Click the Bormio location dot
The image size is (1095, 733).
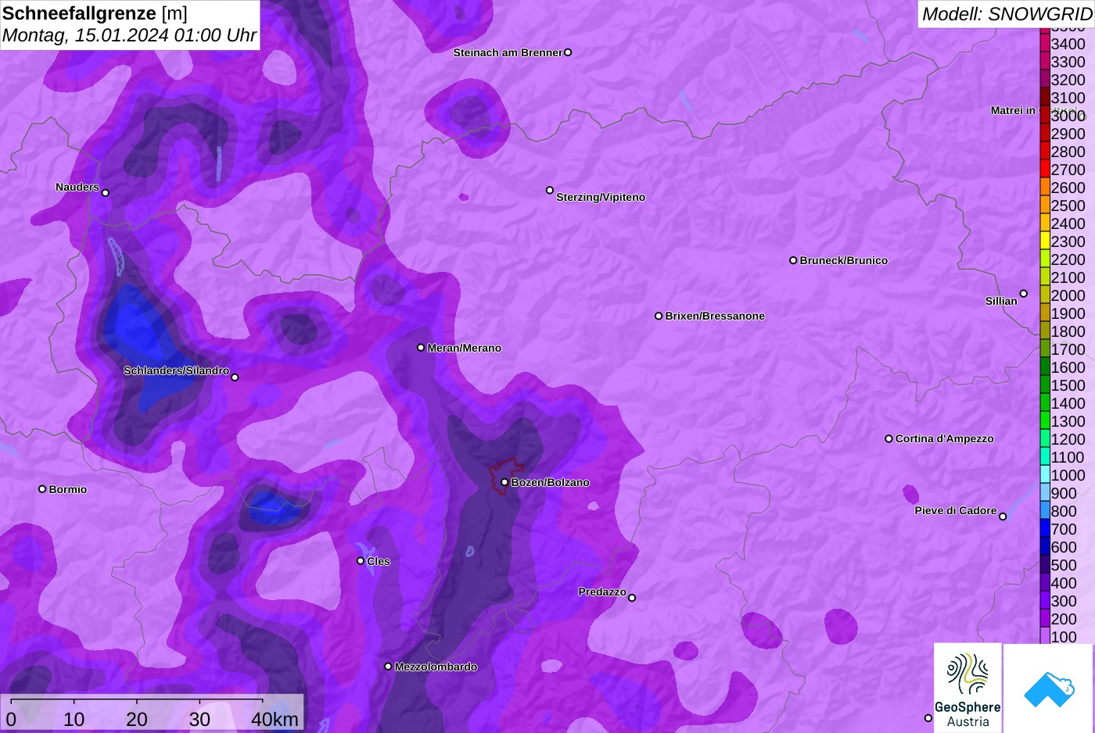[x=42, y=489]
